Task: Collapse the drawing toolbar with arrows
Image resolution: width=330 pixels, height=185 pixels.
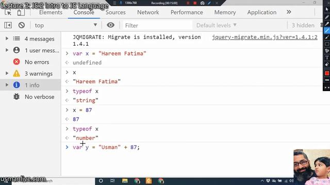Action: [x=327, y=87]
